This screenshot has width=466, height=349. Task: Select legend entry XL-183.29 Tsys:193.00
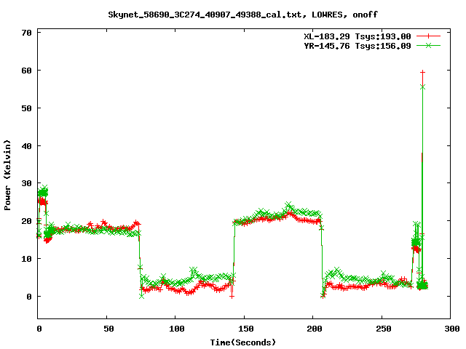[358, 36]
